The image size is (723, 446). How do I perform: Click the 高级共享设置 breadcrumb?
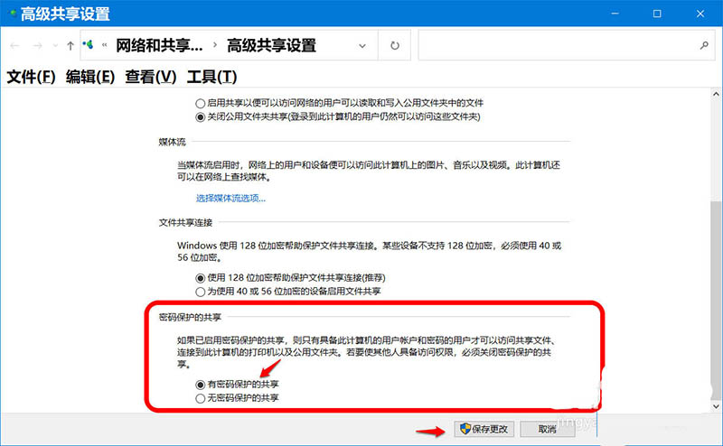coord(271,45)
